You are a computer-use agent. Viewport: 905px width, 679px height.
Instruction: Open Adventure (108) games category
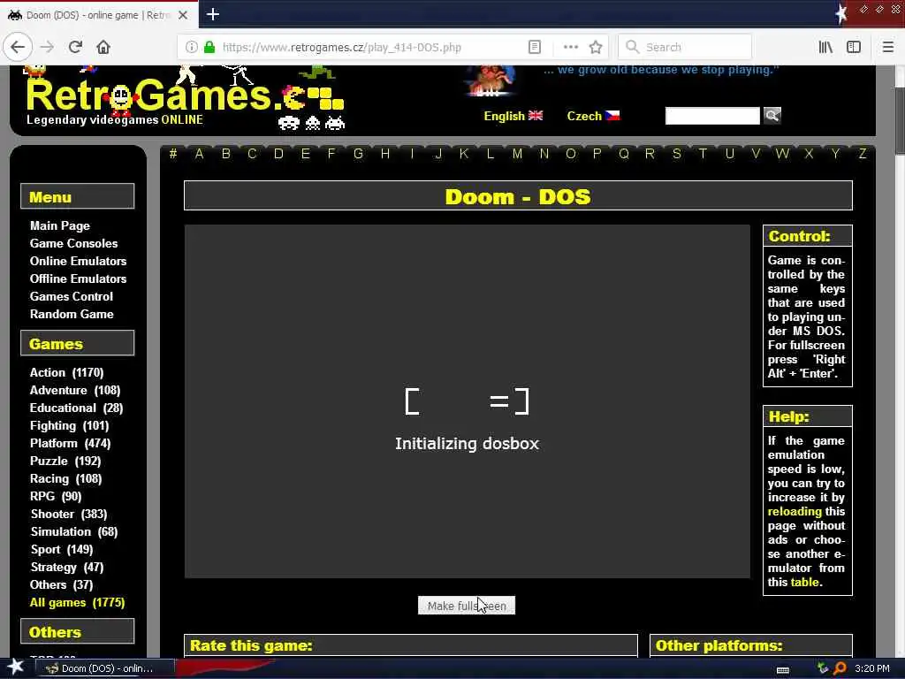click(x=75, y=390)
